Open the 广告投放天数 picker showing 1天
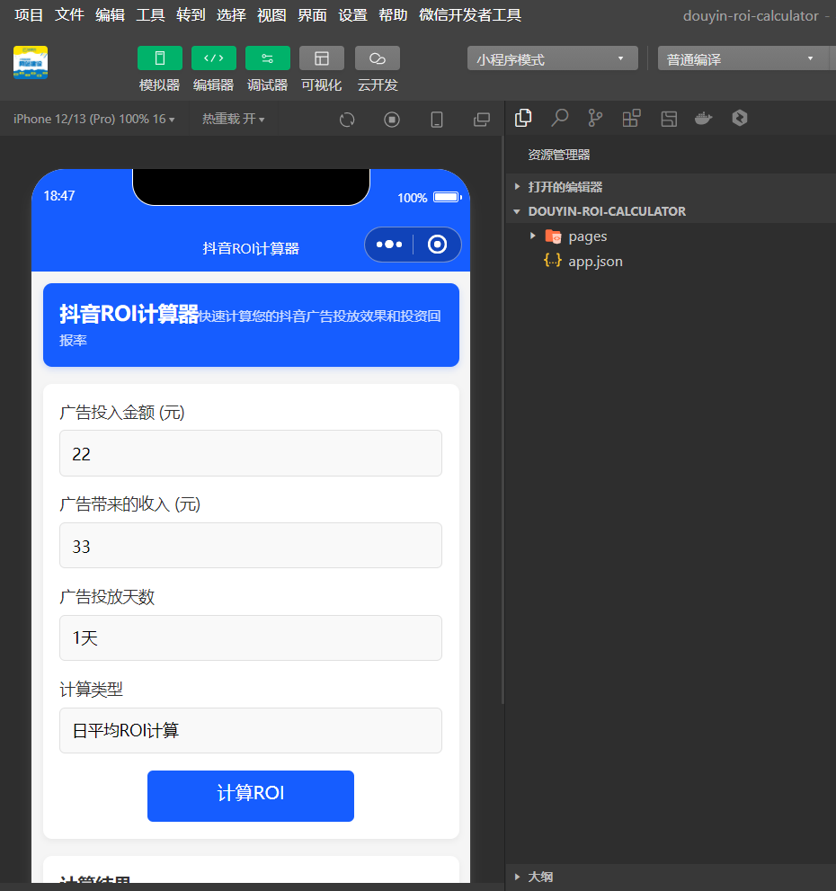Image resolution: width=836 pixels, height=891 pixels. click(251, 637)
